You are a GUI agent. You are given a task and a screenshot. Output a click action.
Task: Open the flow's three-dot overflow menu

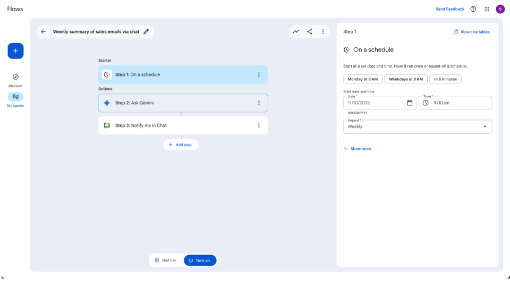323,32
